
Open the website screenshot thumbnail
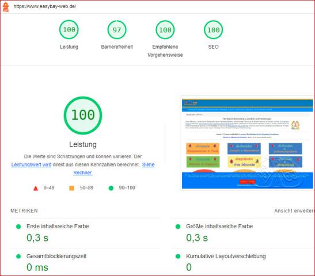coord(247,143)
